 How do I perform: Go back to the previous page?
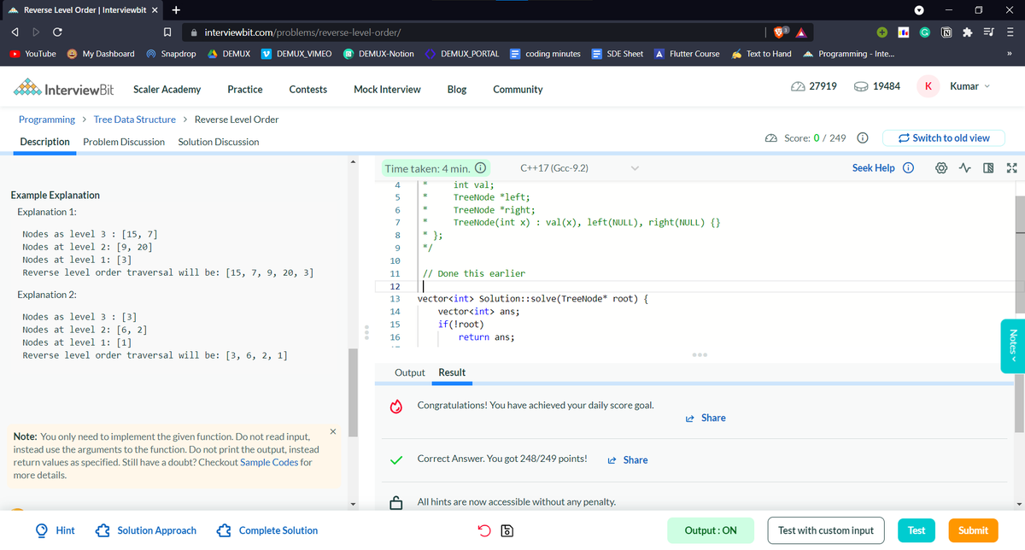pos(14,32)
